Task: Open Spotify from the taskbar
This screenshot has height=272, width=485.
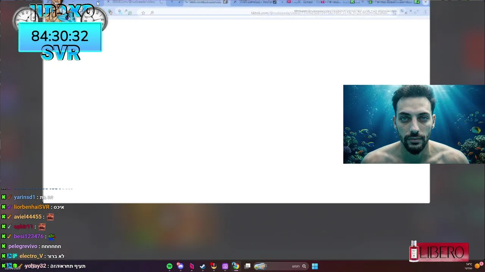Action: tap(169, 266)
